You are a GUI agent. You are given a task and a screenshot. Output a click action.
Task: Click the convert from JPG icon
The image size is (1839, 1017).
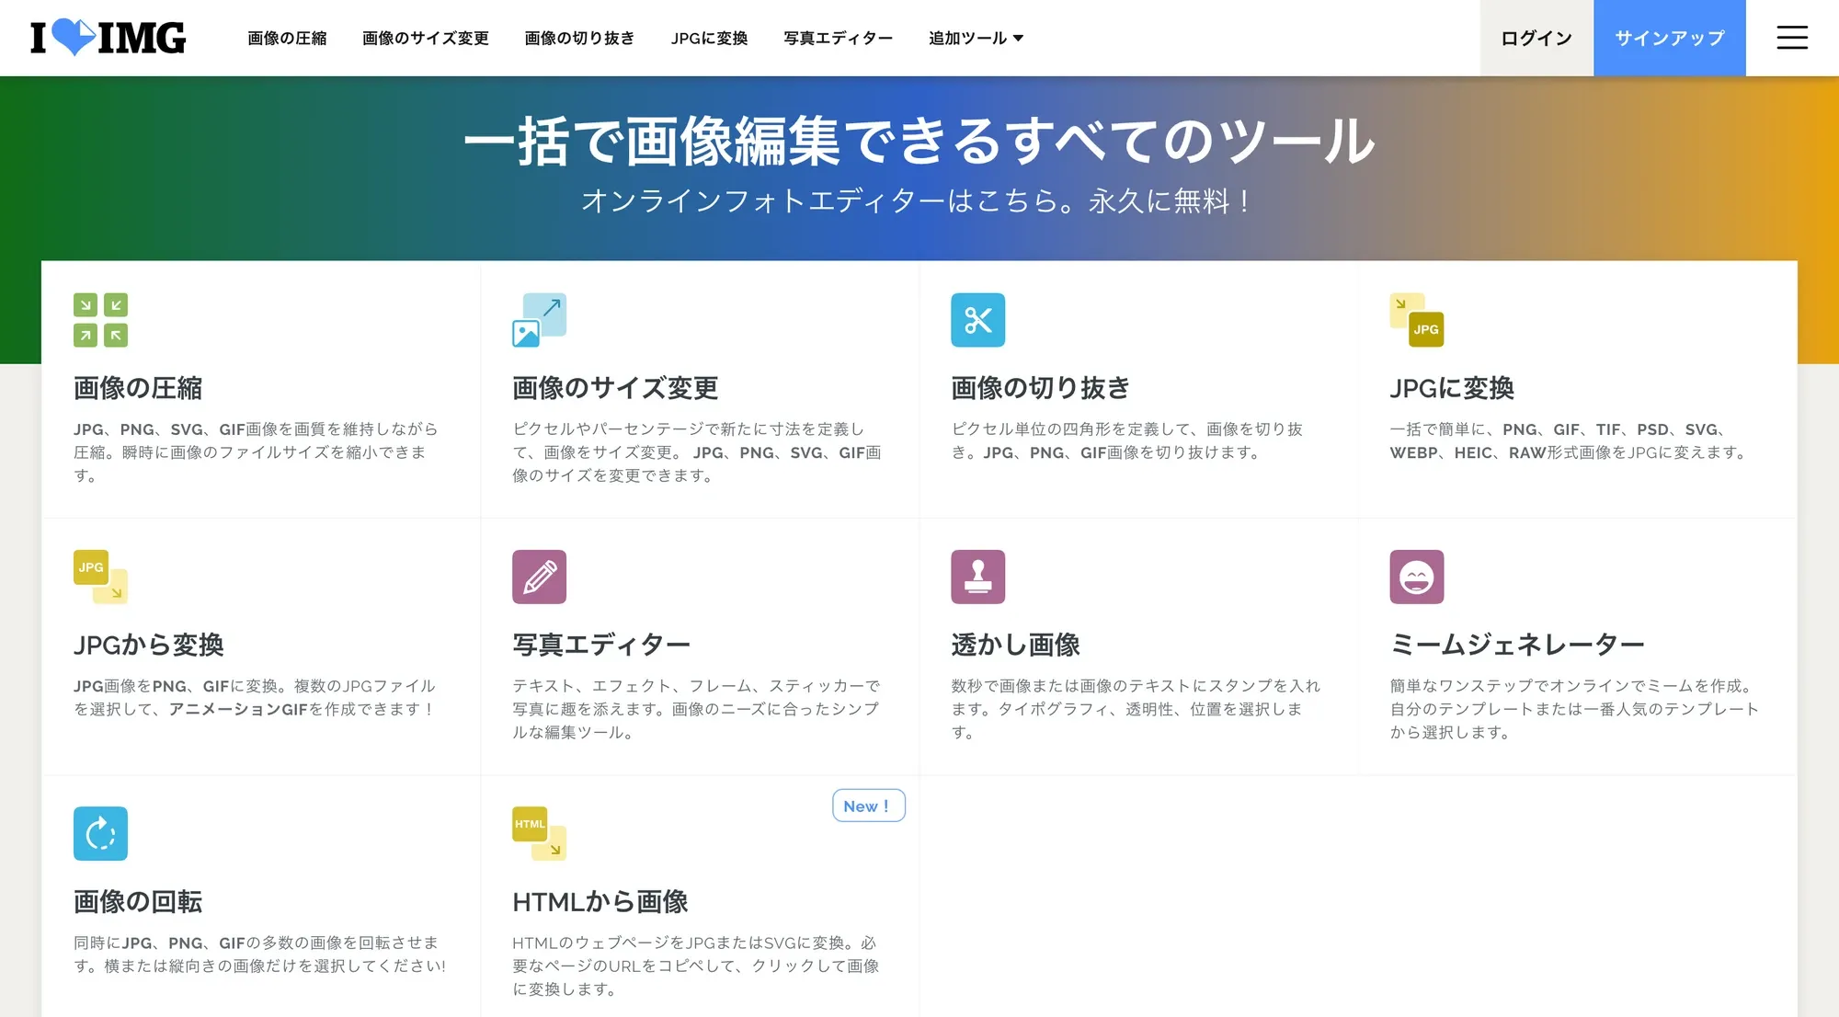pos(100,577)
